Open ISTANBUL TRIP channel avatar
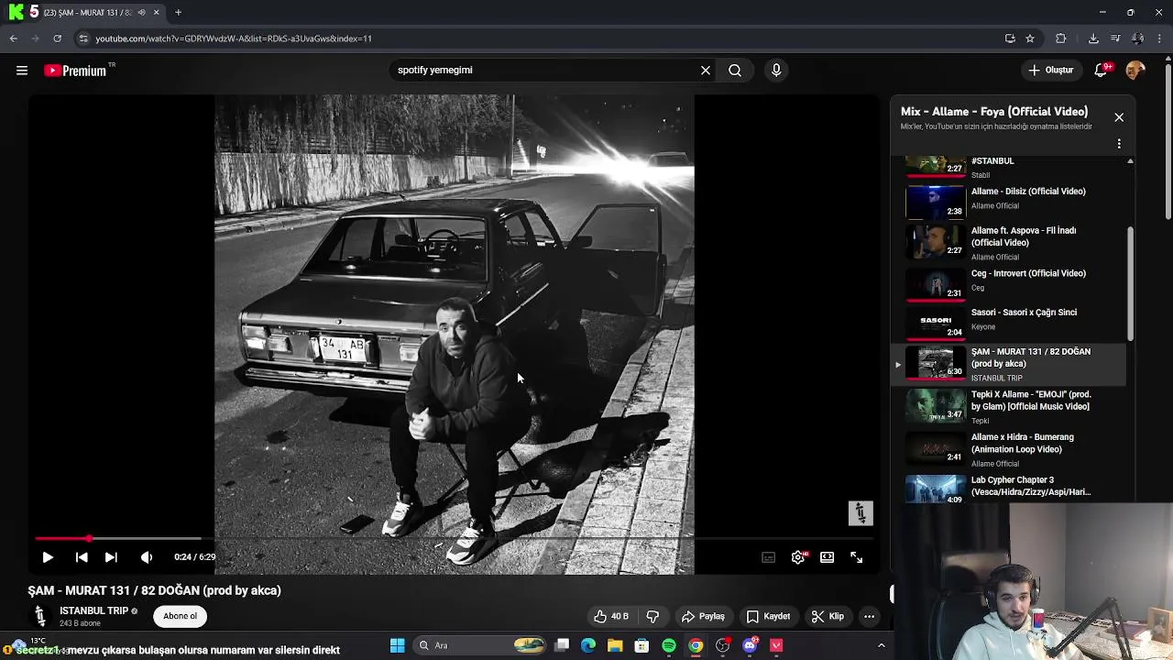Image resolution: width=1173 pixels, height=660 pixels. point(39,616)
